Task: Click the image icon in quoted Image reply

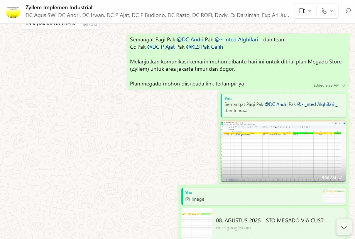Action: (188, 199)
